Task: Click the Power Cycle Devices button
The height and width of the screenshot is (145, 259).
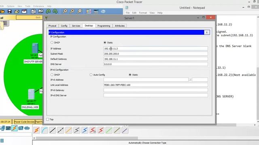Action: click(x=24, y=122)
